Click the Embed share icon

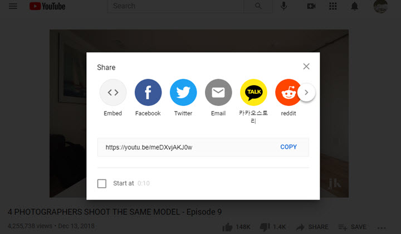click(x=113, y=92)
